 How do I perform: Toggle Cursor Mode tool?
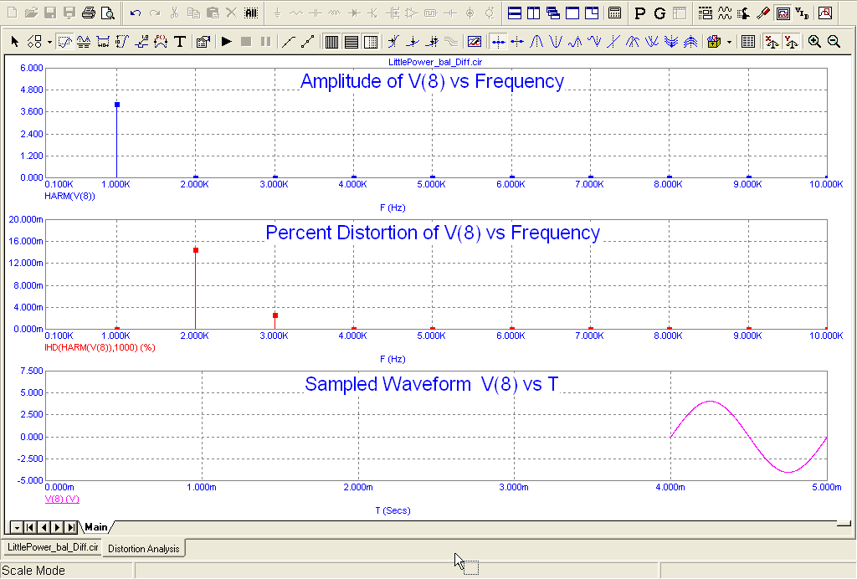coord(84,42)
